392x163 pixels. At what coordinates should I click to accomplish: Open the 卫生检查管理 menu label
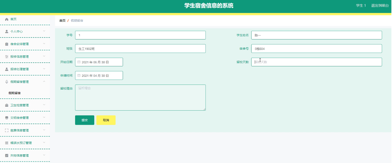19,105
